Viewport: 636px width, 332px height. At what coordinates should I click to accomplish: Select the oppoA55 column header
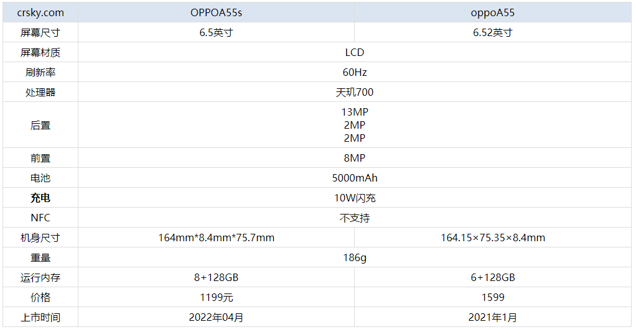pyautogui.click(x=492, y=12)
